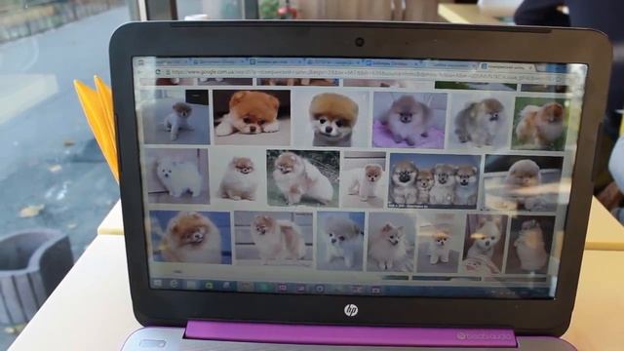This screenshot has width=624, height=351.
Task: Open orange dog lying on paws image
Action: point(252,117)
